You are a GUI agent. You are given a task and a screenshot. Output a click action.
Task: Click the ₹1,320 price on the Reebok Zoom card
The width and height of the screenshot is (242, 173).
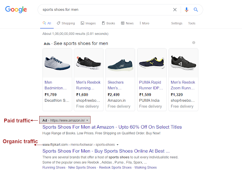pos(177,95)
